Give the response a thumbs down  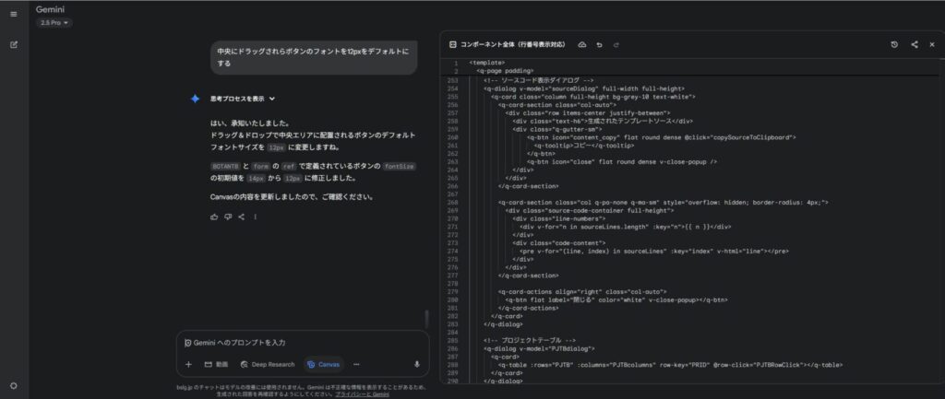(228, 217)
